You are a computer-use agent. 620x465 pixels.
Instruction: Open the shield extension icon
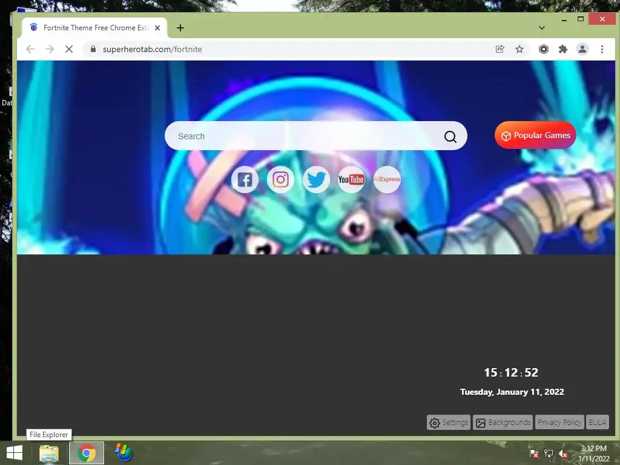point(544,49)
